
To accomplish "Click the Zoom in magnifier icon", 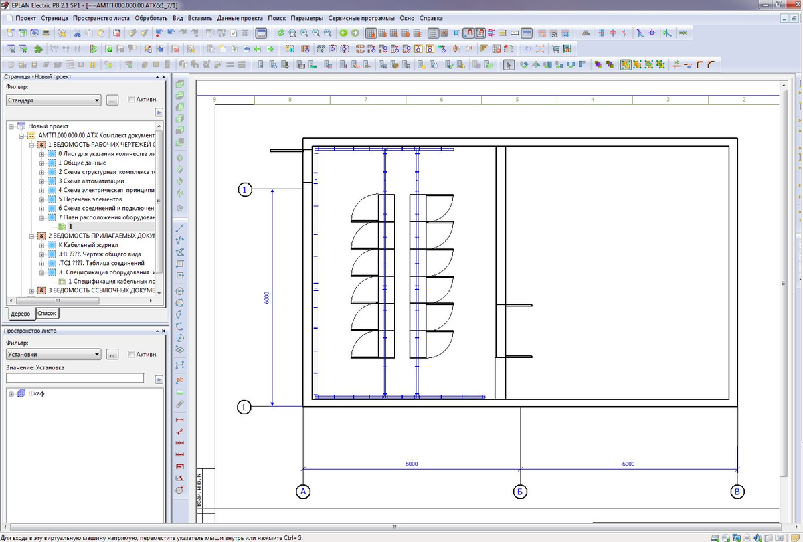I will [x=304, y=33].
